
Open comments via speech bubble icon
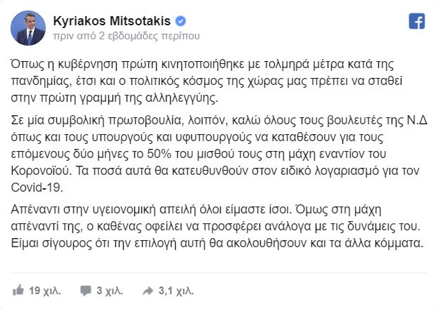86,291
